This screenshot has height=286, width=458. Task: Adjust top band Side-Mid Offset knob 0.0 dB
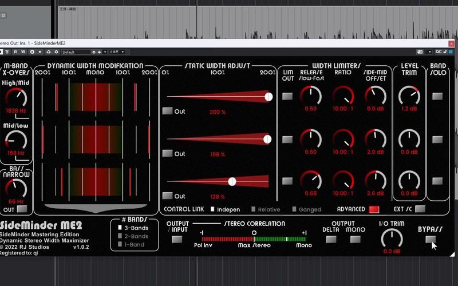tap(376, 96)
